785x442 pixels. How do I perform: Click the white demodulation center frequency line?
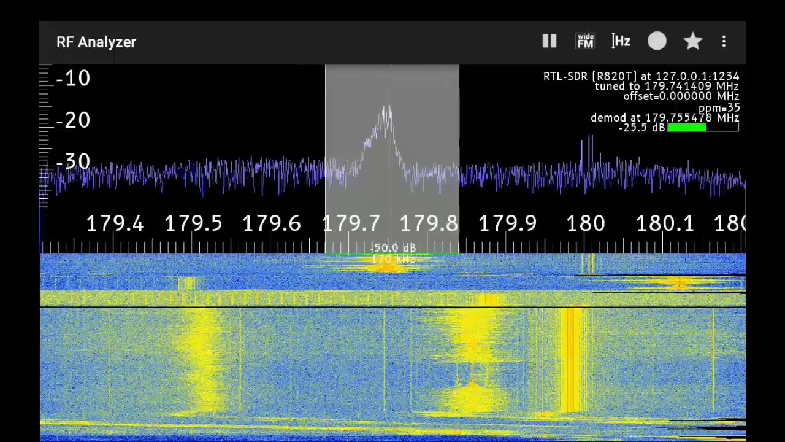click(x=392, y=158)
